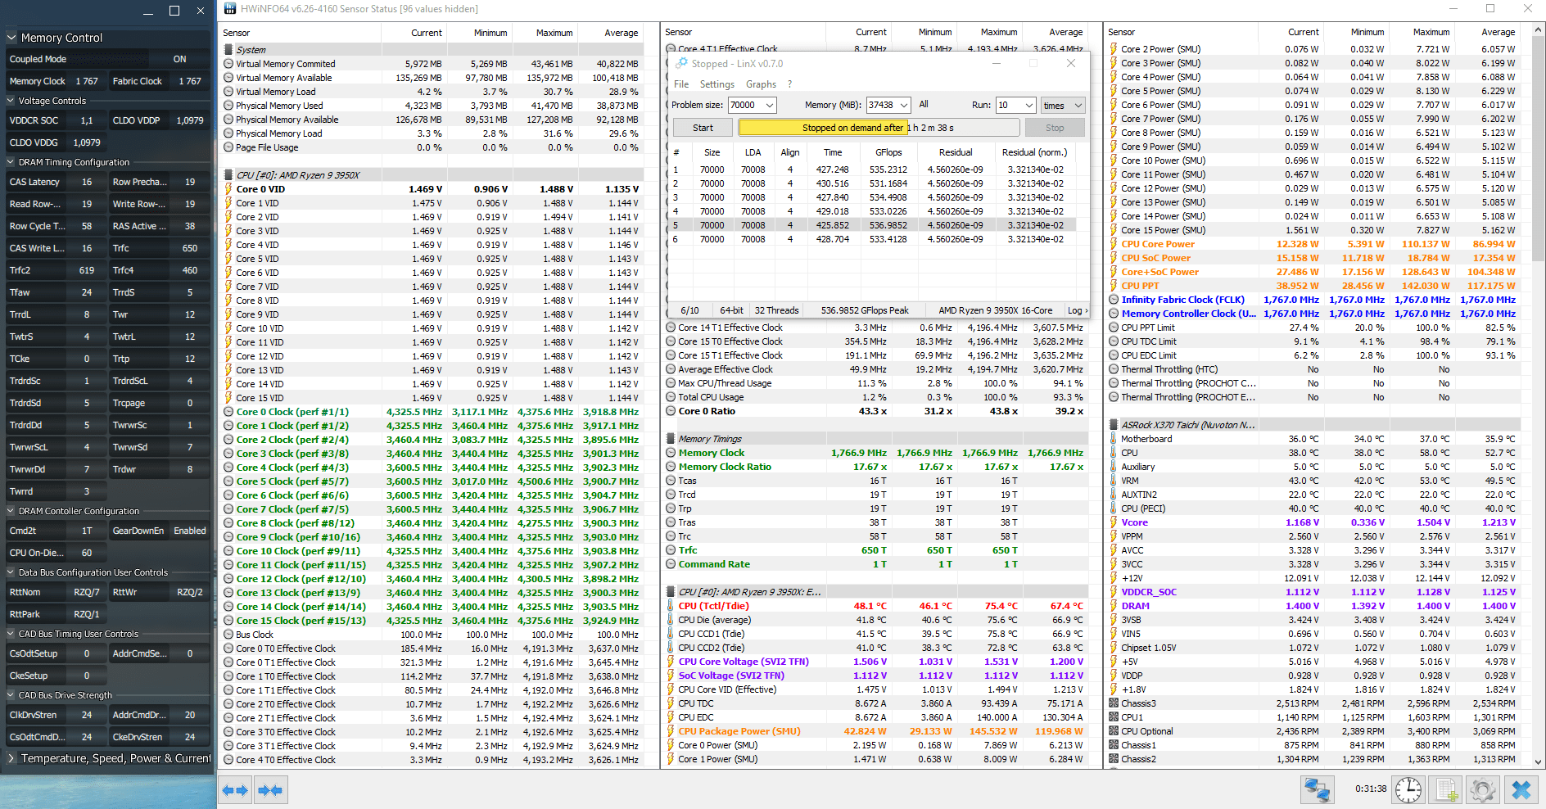Click the Start button in LinX
1546x809 pixels.
pyautogui.click(x=703, y=128)
